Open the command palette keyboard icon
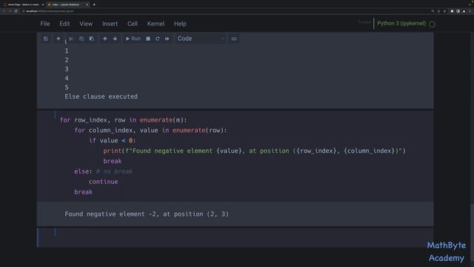 (x=234, y=39)
